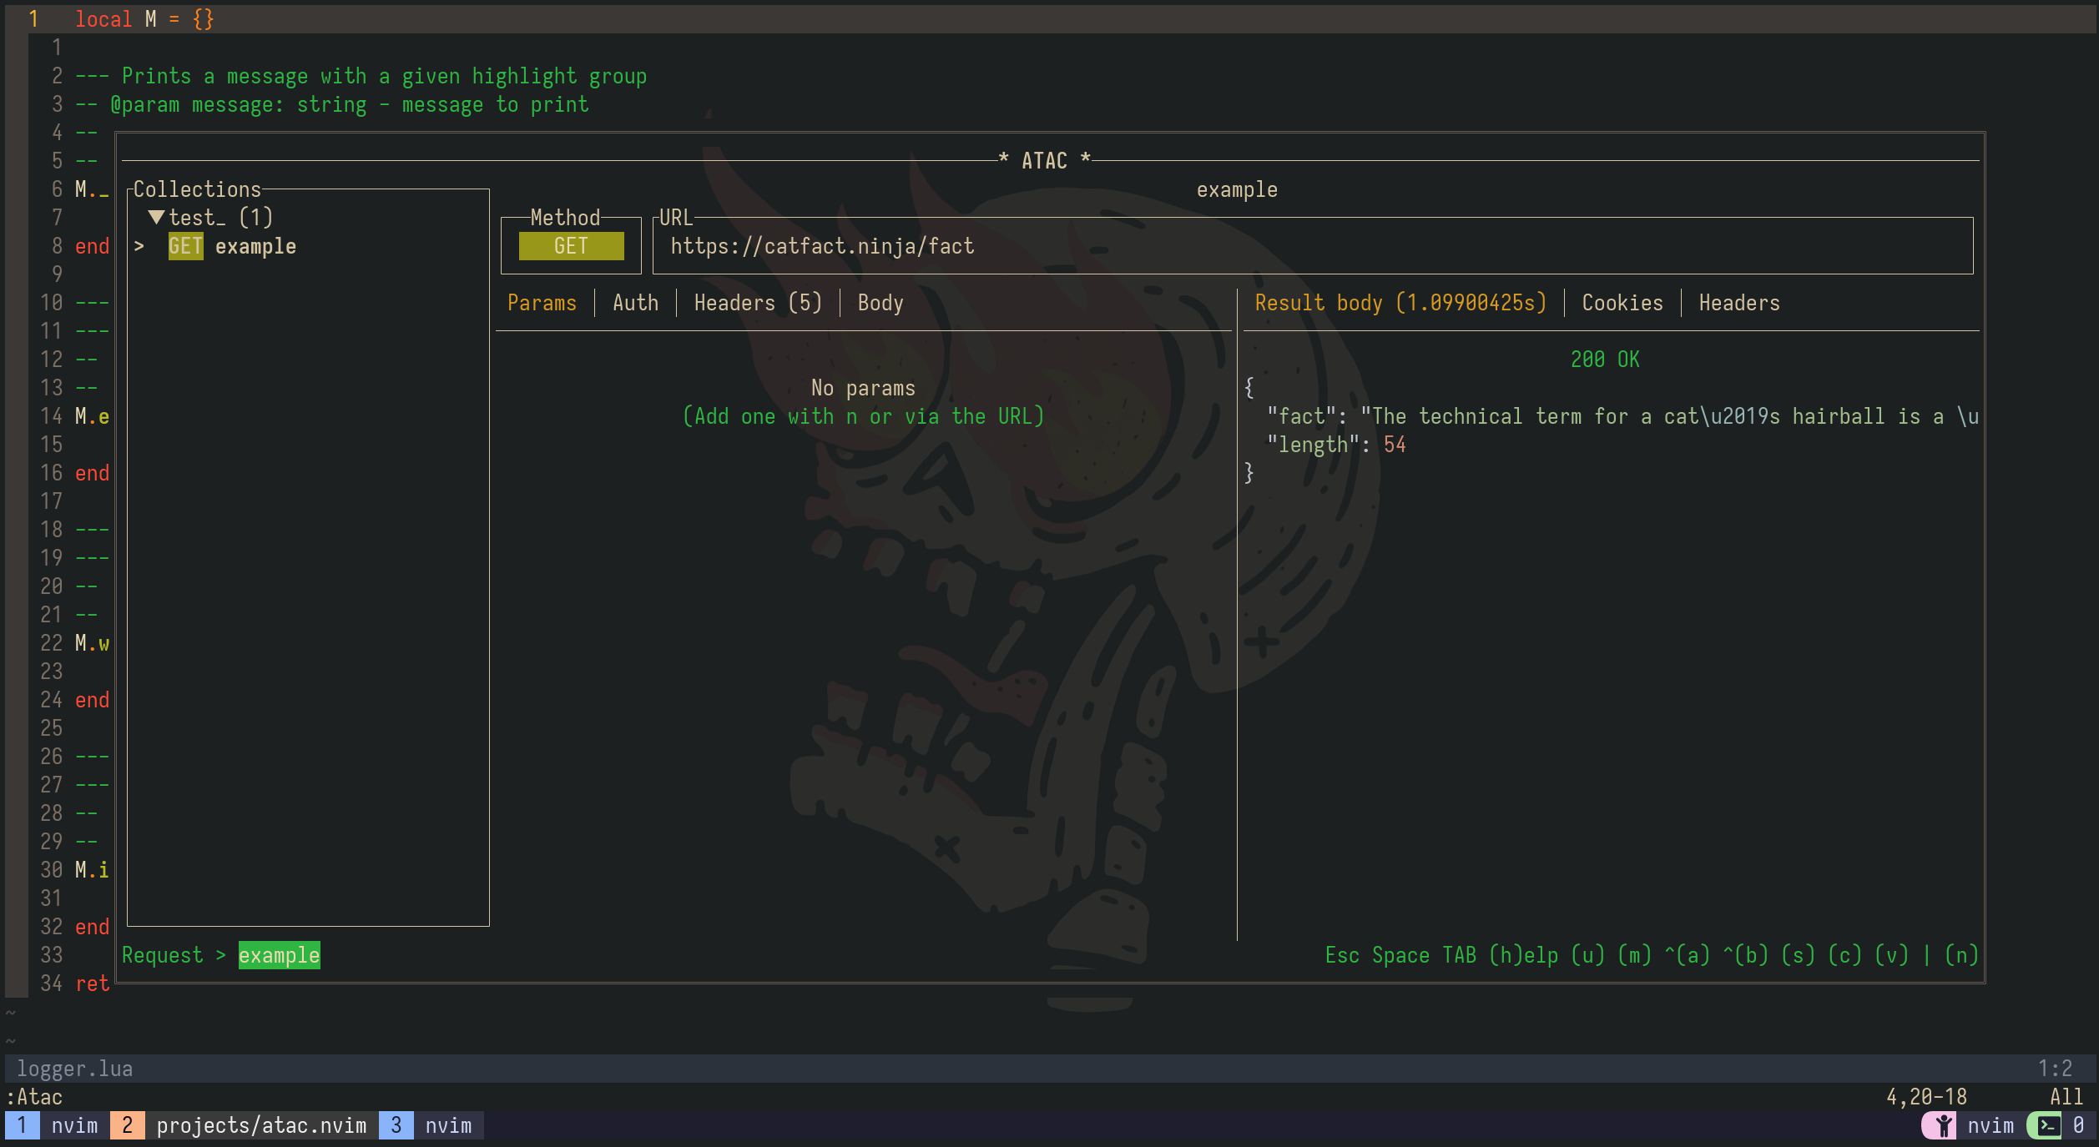Click the (u) shortcut hint
This screenshot has width=2099, height=1147.
pos(1587,955)
